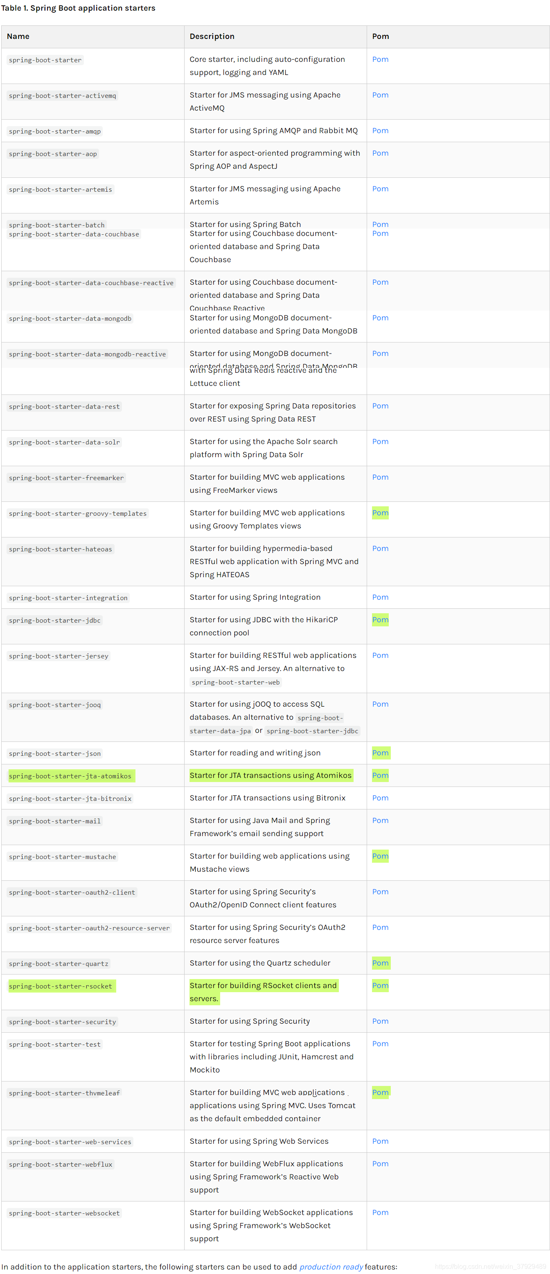Click the 'spring-boot-starter-freemarker' name text
Screen dimensions: 550x1274
[66, 478]
